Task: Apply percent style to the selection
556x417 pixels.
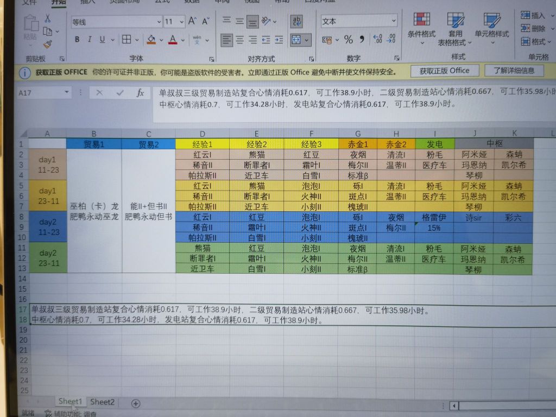Action: [x=349, y=40]
